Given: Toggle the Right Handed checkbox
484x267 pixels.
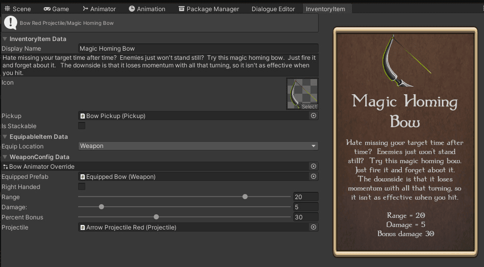Looking at the screenshot, I should tap(82, 187).
